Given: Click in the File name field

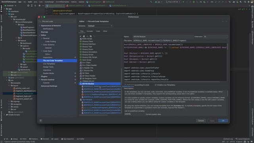Looking at the screenshot, I should click(180, 41).
